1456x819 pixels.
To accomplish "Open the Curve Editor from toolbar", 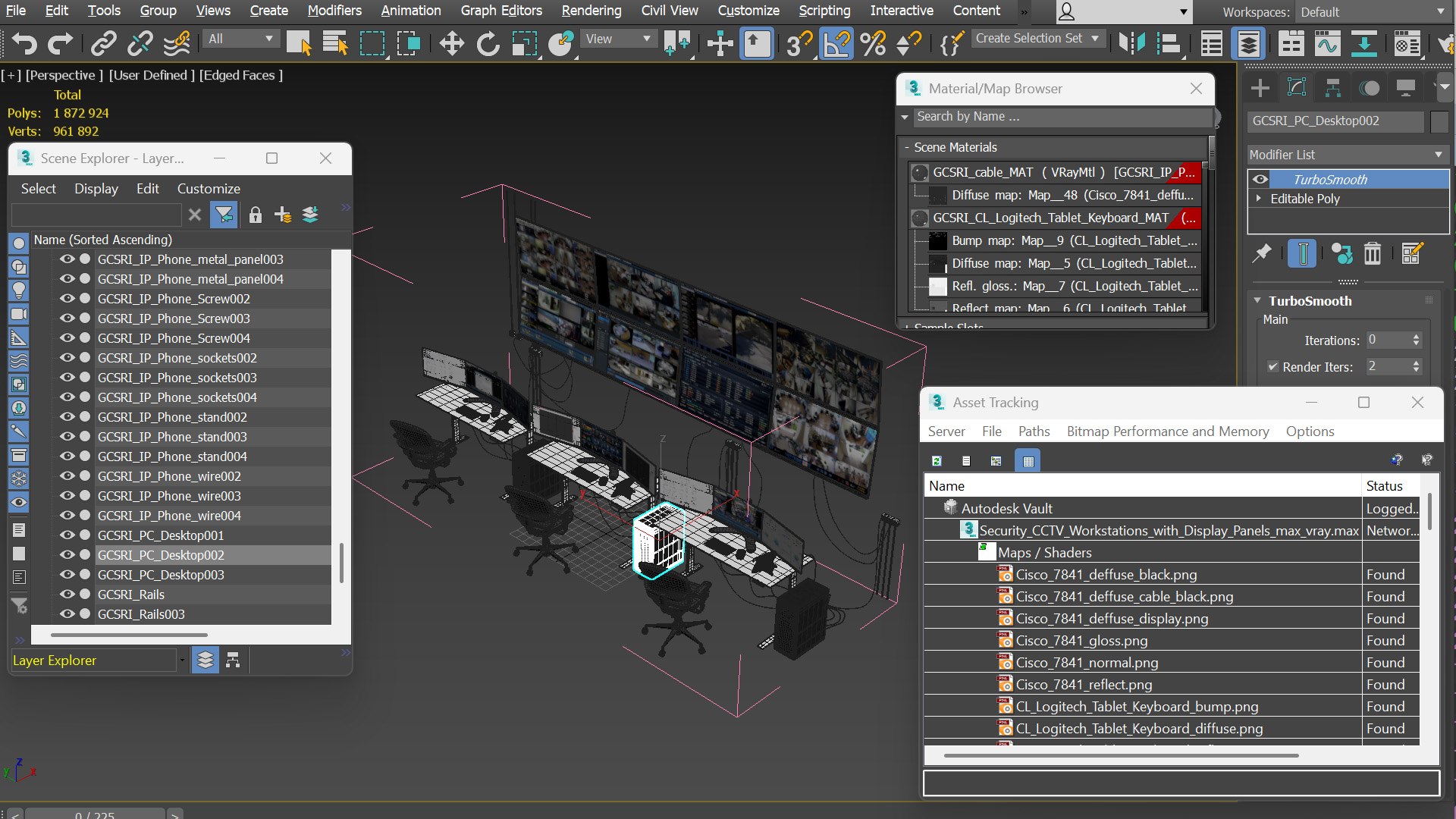I will tap(1327, 43).
